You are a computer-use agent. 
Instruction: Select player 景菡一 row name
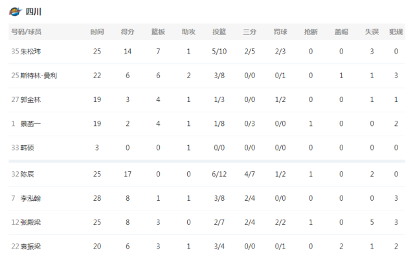click(x=30, y=124)
